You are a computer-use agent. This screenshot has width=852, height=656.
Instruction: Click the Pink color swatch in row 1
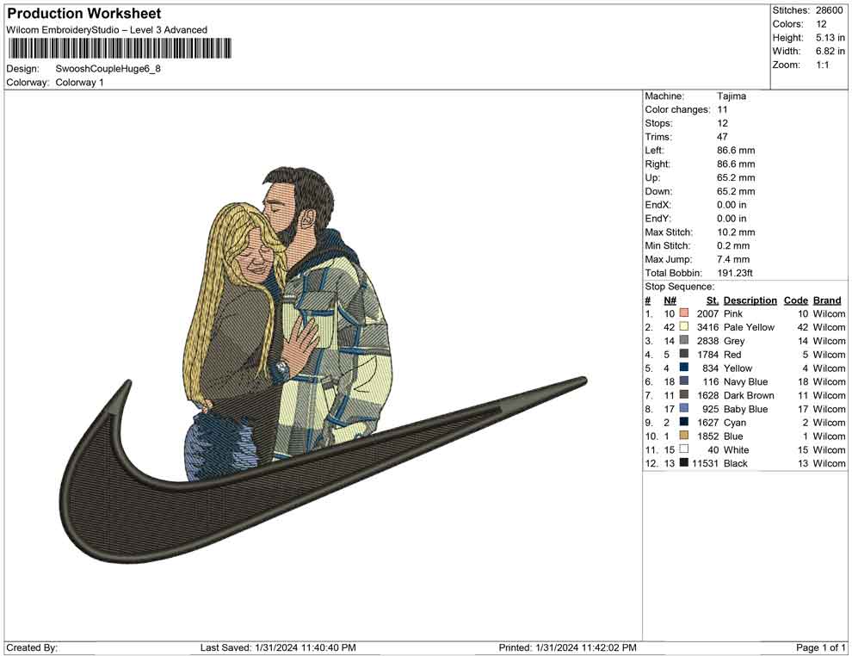pyautogui.click(x=684, y=314)
